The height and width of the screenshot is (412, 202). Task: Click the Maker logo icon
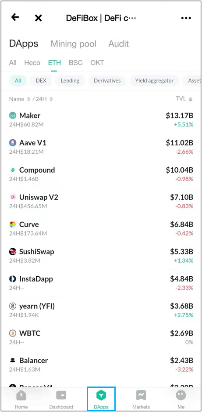(x=13, y=116)
